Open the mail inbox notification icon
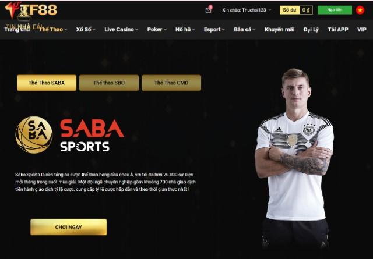This screenshot has height=259, width=373. click(209, 10)
